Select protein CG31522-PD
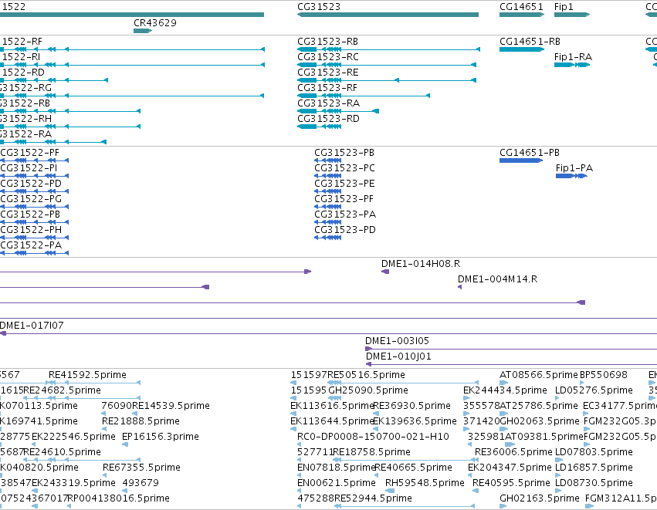657x510 pixels. tap(31, 184)
